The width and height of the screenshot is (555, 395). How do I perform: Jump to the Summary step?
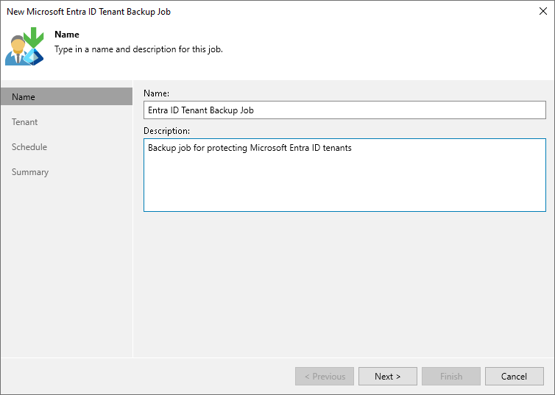pyautogui.click(x=30, y=172)
